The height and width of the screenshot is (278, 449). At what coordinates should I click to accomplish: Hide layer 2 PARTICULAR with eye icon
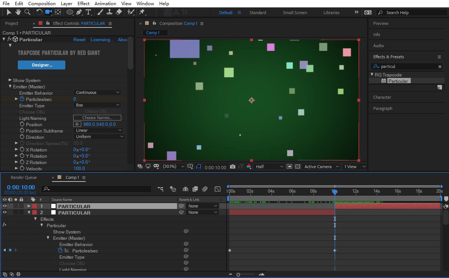click(x=5, y=212)
